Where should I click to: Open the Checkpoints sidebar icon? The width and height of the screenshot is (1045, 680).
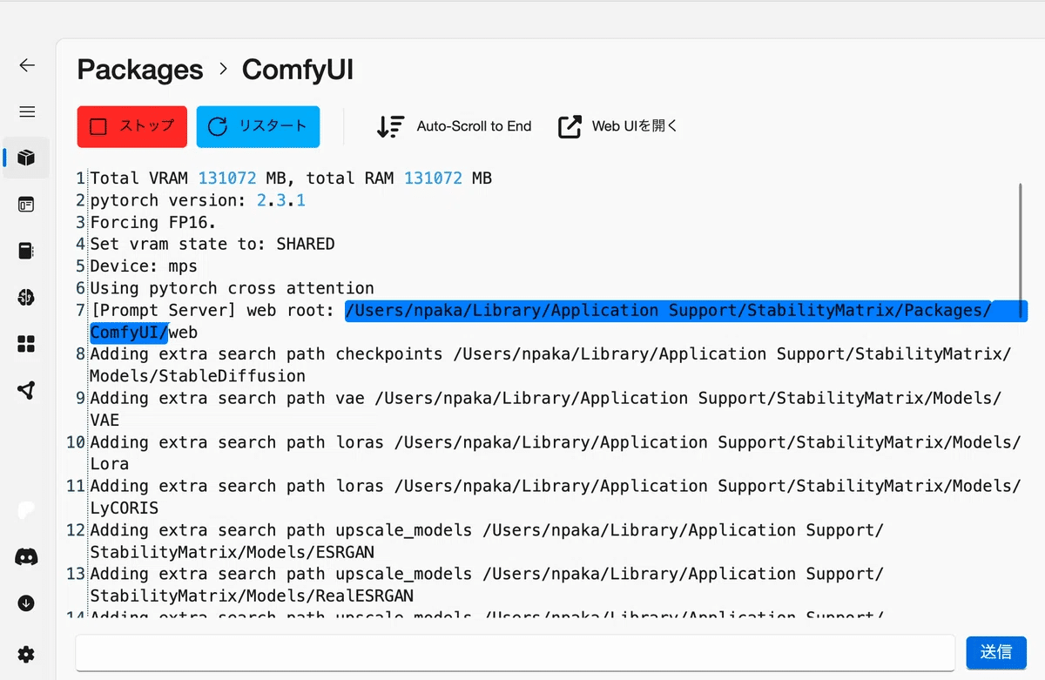pos(26,250)
